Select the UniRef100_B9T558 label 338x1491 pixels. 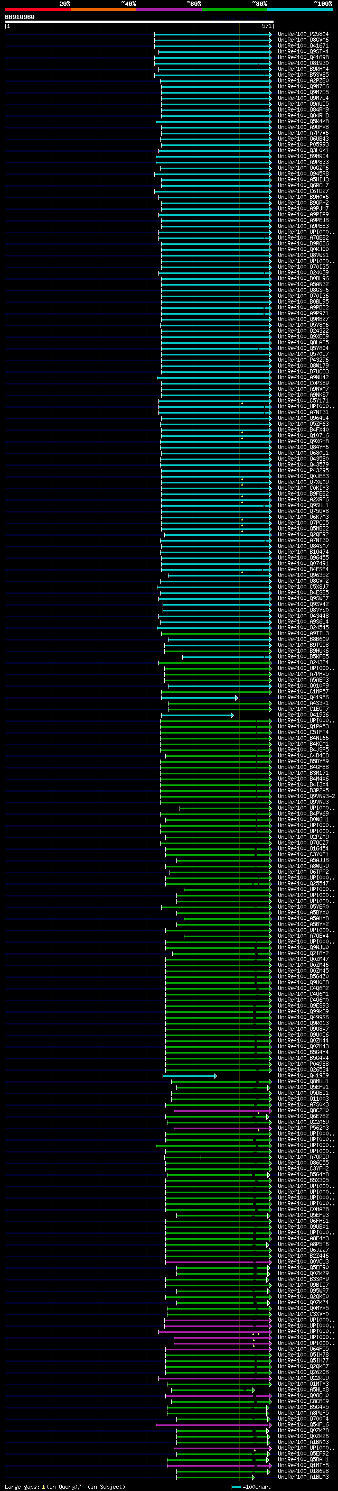303,645
